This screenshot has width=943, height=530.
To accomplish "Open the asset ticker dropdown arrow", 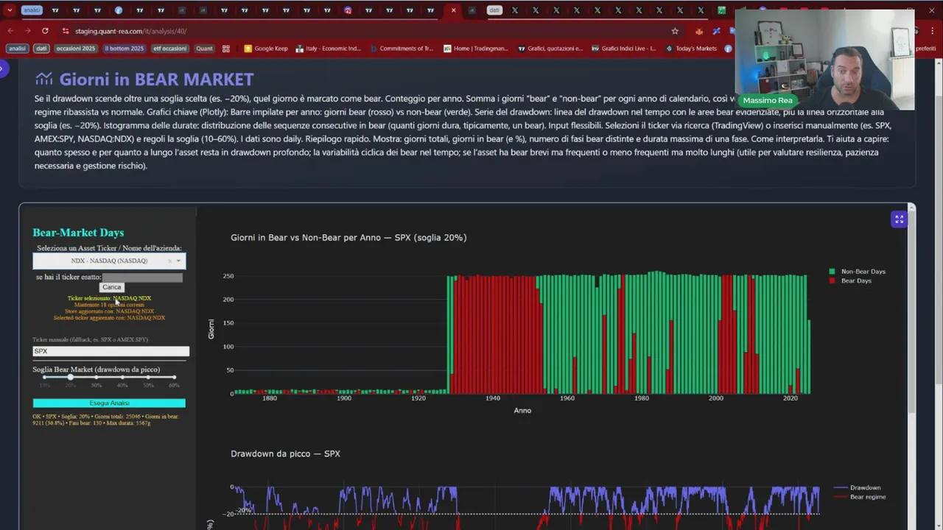I will [x=178, y=261].
